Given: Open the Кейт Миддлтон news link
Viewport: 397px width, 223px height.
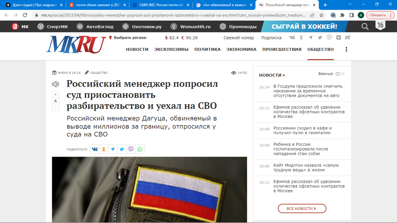Looking at the screenshot, I should (x=306, y=167).
